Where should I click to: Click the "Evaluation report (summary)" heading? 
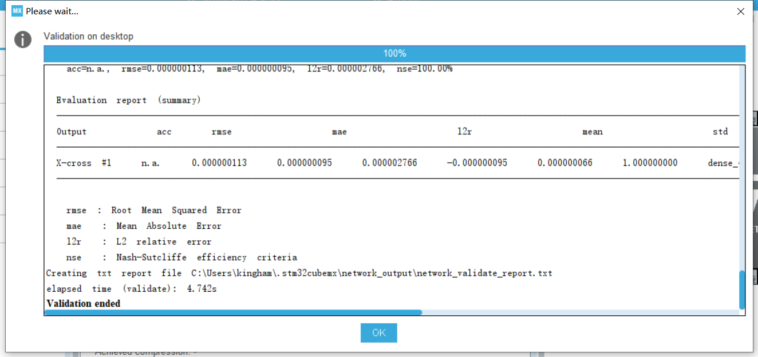(x=128, y=100)
